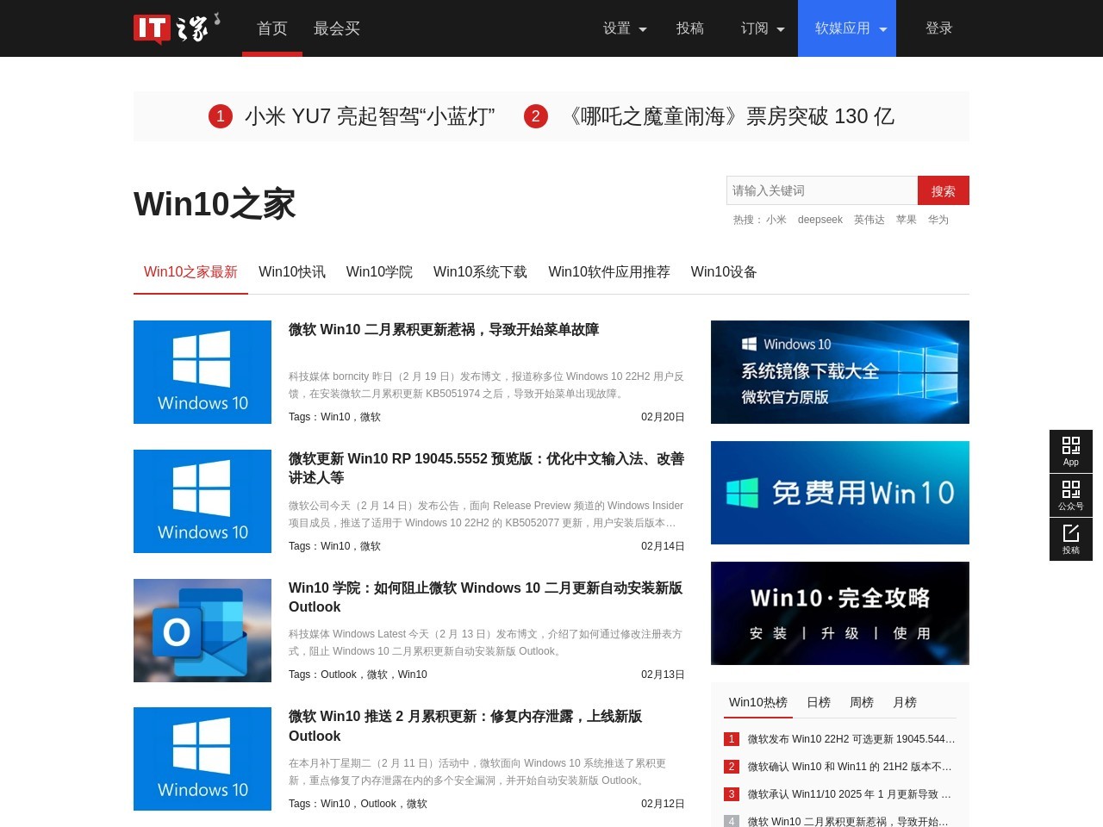Select hot search term 小米
The height and width of the screenshot is (827, 1103).
click(776, 220)
